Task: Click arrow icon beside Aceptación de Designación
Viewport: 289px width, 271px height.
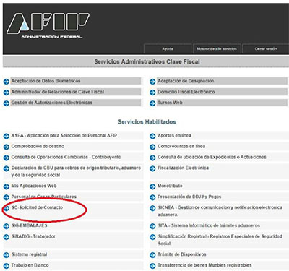Action: tap(152, 82)
